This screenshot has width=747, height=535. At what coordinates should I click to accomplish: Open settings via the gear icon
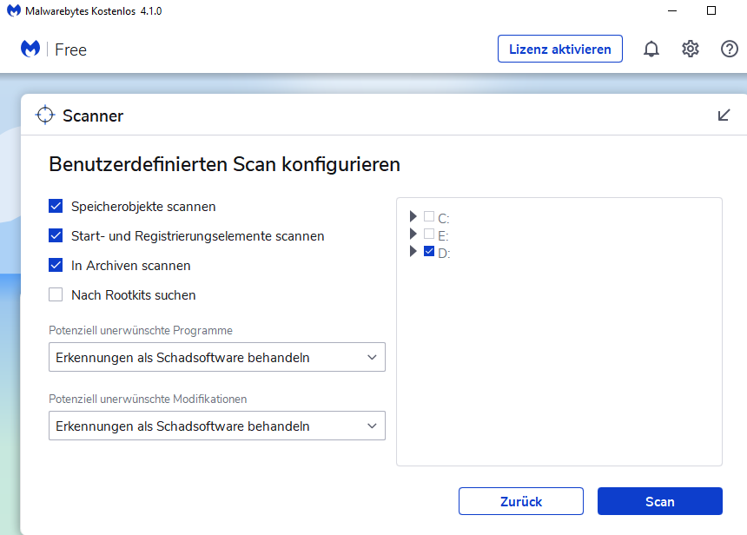(x=691, y=49)
